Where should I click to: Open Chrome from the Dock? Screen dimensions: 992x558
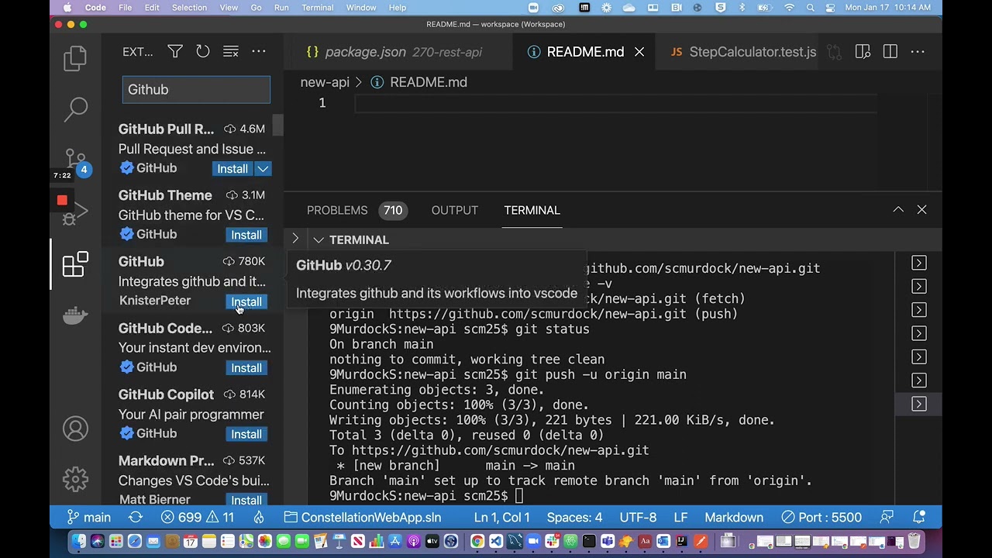tap(477, 541)
